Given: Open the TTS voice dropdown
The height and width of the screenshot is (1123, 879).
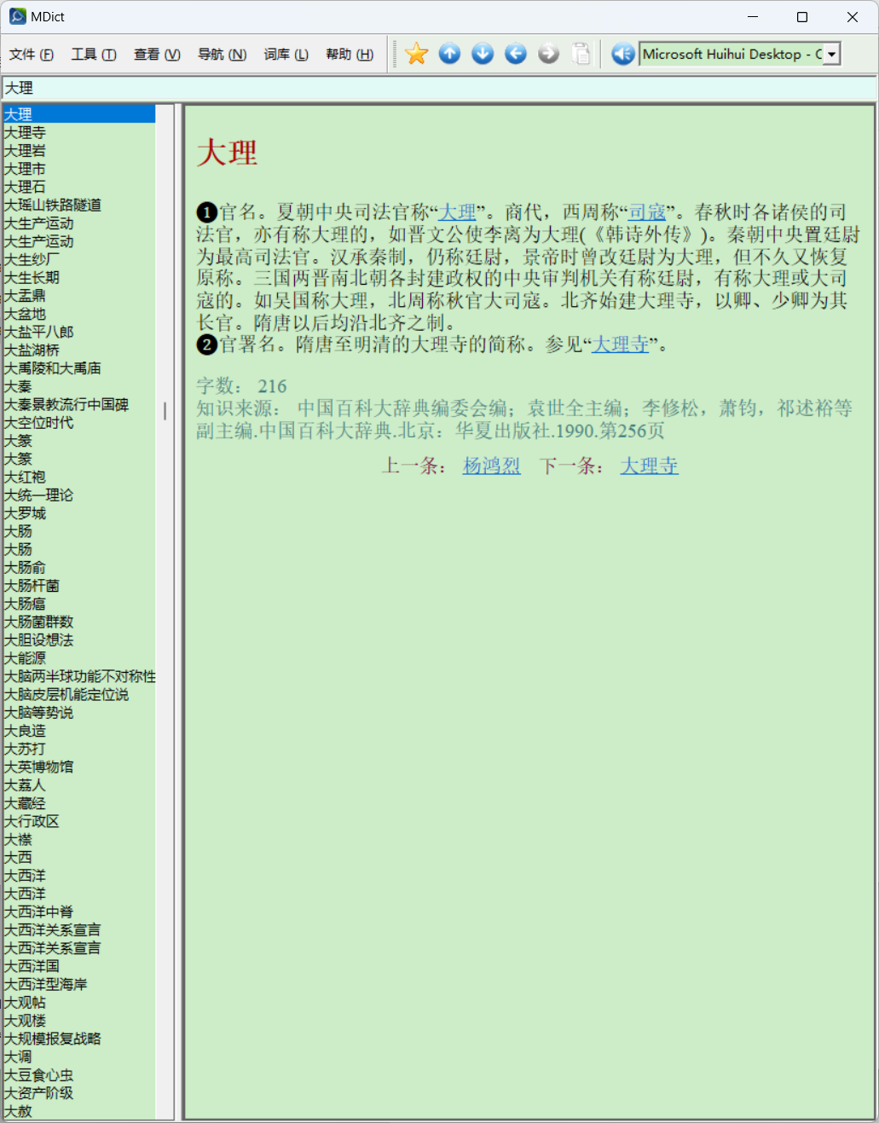Looking at the screenshot, I should click(x=832, y=54).
